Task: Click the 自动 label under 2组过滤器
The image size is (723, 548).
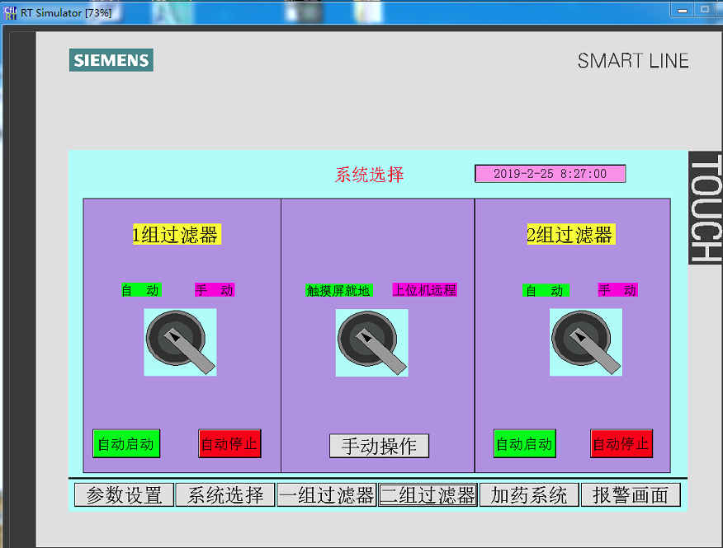Action: [546, 290]
